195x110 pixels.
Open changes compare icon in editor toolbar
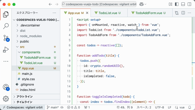[x=177, y=13]
